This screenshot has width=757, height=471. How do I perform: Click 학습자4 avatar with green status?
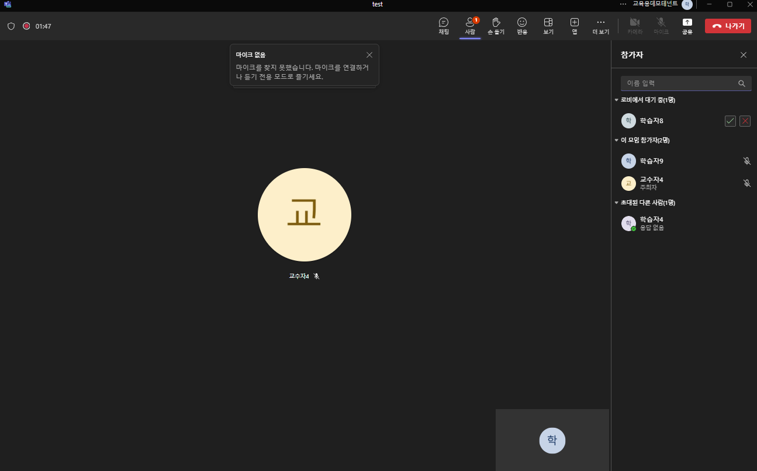tap(628, 224)
